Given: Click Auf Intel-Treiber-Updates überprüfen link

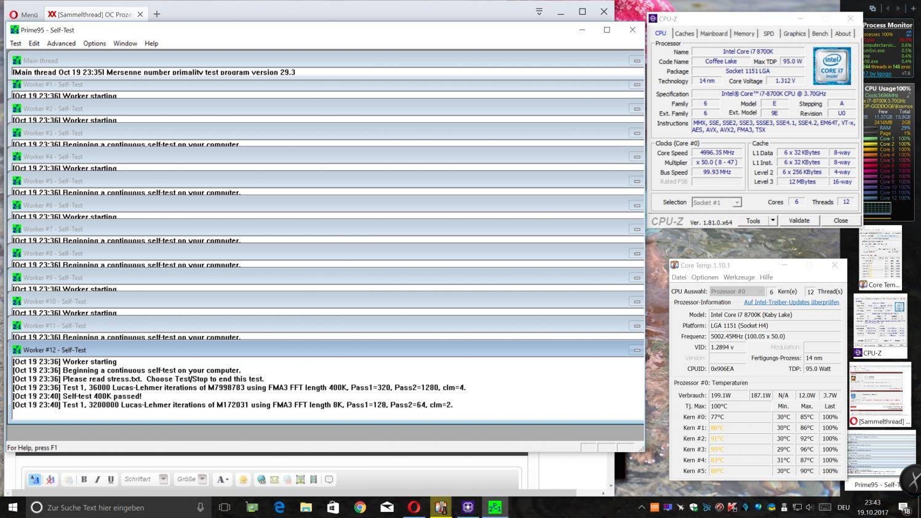Looking at the screenshot, I should [x=791, y=302].
